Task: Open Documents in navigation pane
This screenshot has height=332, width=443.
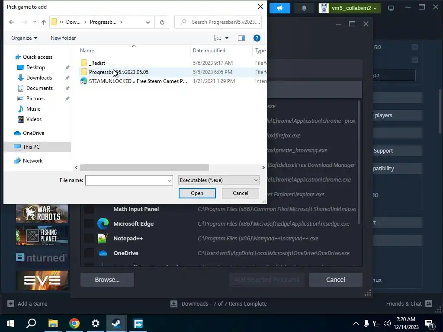Action: coord(39,88)
